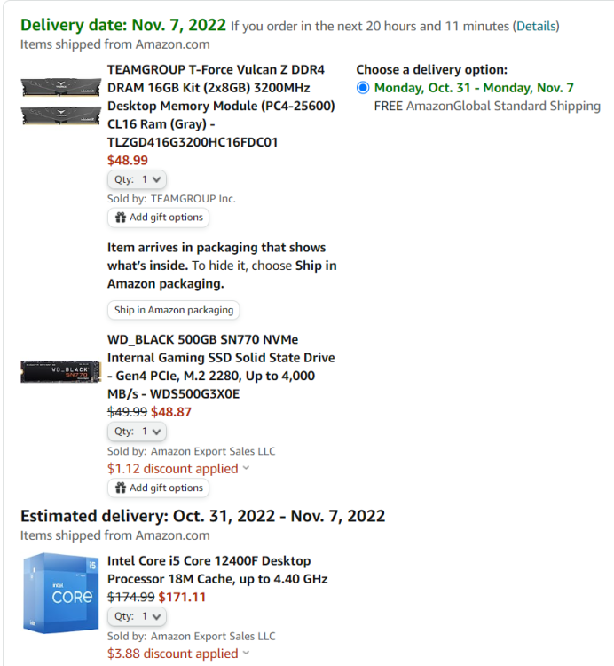Click the gift icon under the WD_BLACK SSD item

[x=121, y=488]
